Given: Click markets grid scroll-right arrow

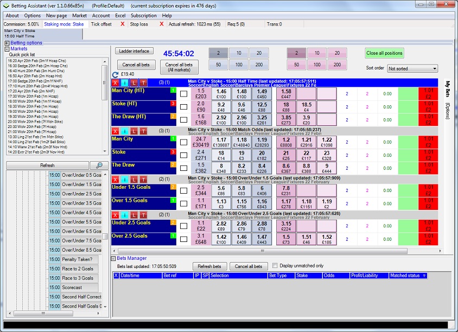Looking at the screenshot, I should click(440, 251).
